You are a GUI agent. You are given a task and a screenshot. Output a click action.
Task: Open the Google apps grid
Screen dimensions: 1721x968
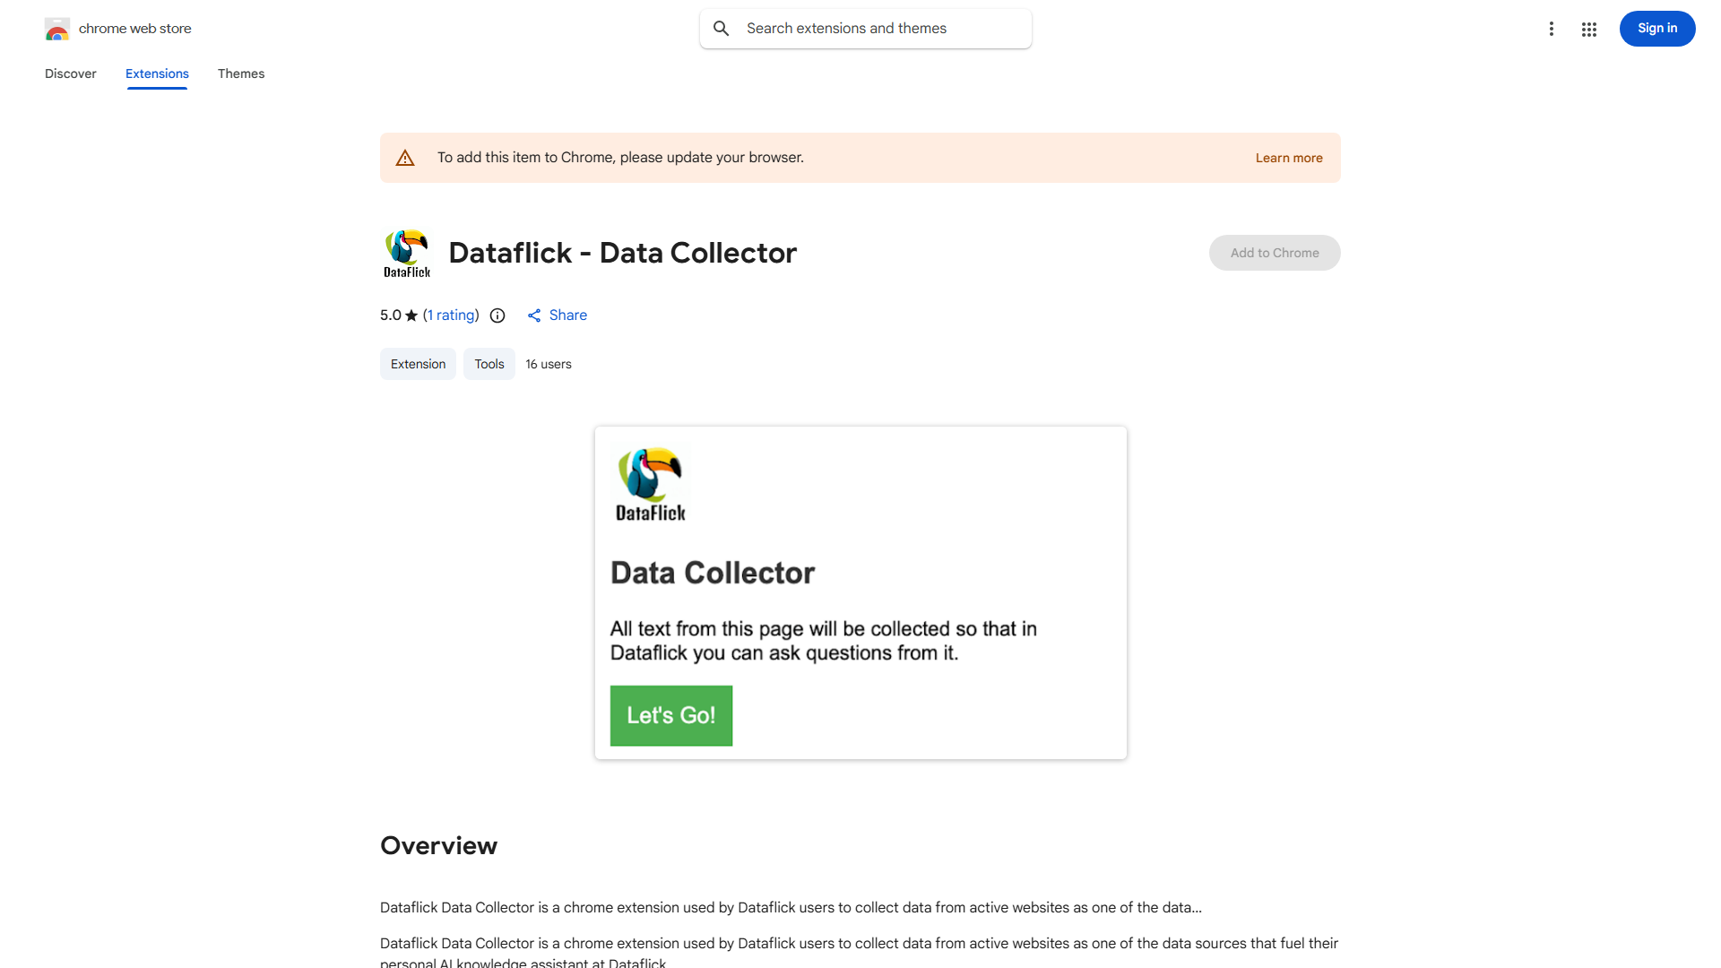coord(1589,28)
